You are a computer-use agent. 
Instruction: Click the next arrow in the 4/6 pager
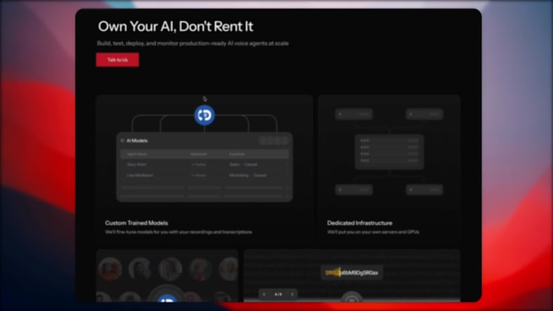pyautogui.click(x=292, y=294)
